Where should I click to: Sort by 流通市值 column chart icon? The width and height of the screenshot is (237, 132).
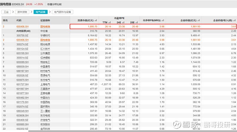click(96, 20)
